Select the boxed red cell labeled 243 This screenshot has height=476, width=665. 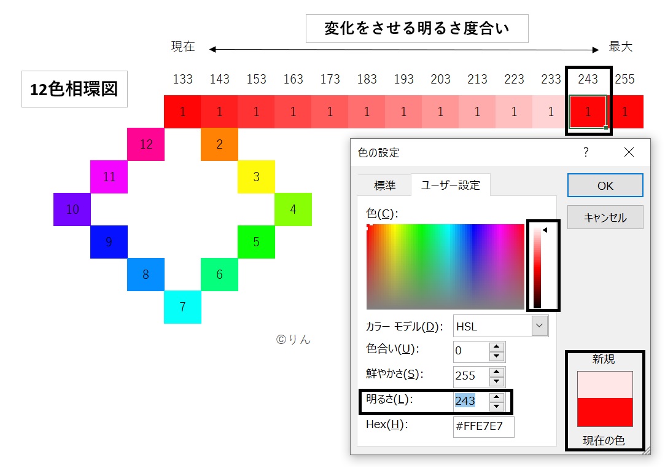click(588, 112)
